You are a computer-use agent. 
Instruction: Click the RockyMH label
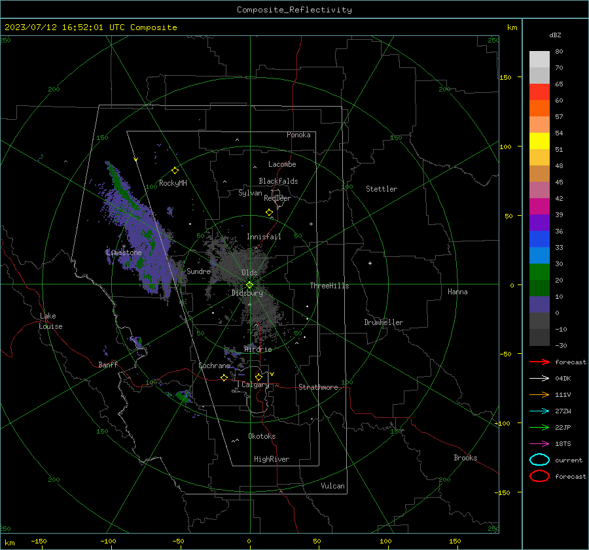pyautogui.click(x=173, y=183)
